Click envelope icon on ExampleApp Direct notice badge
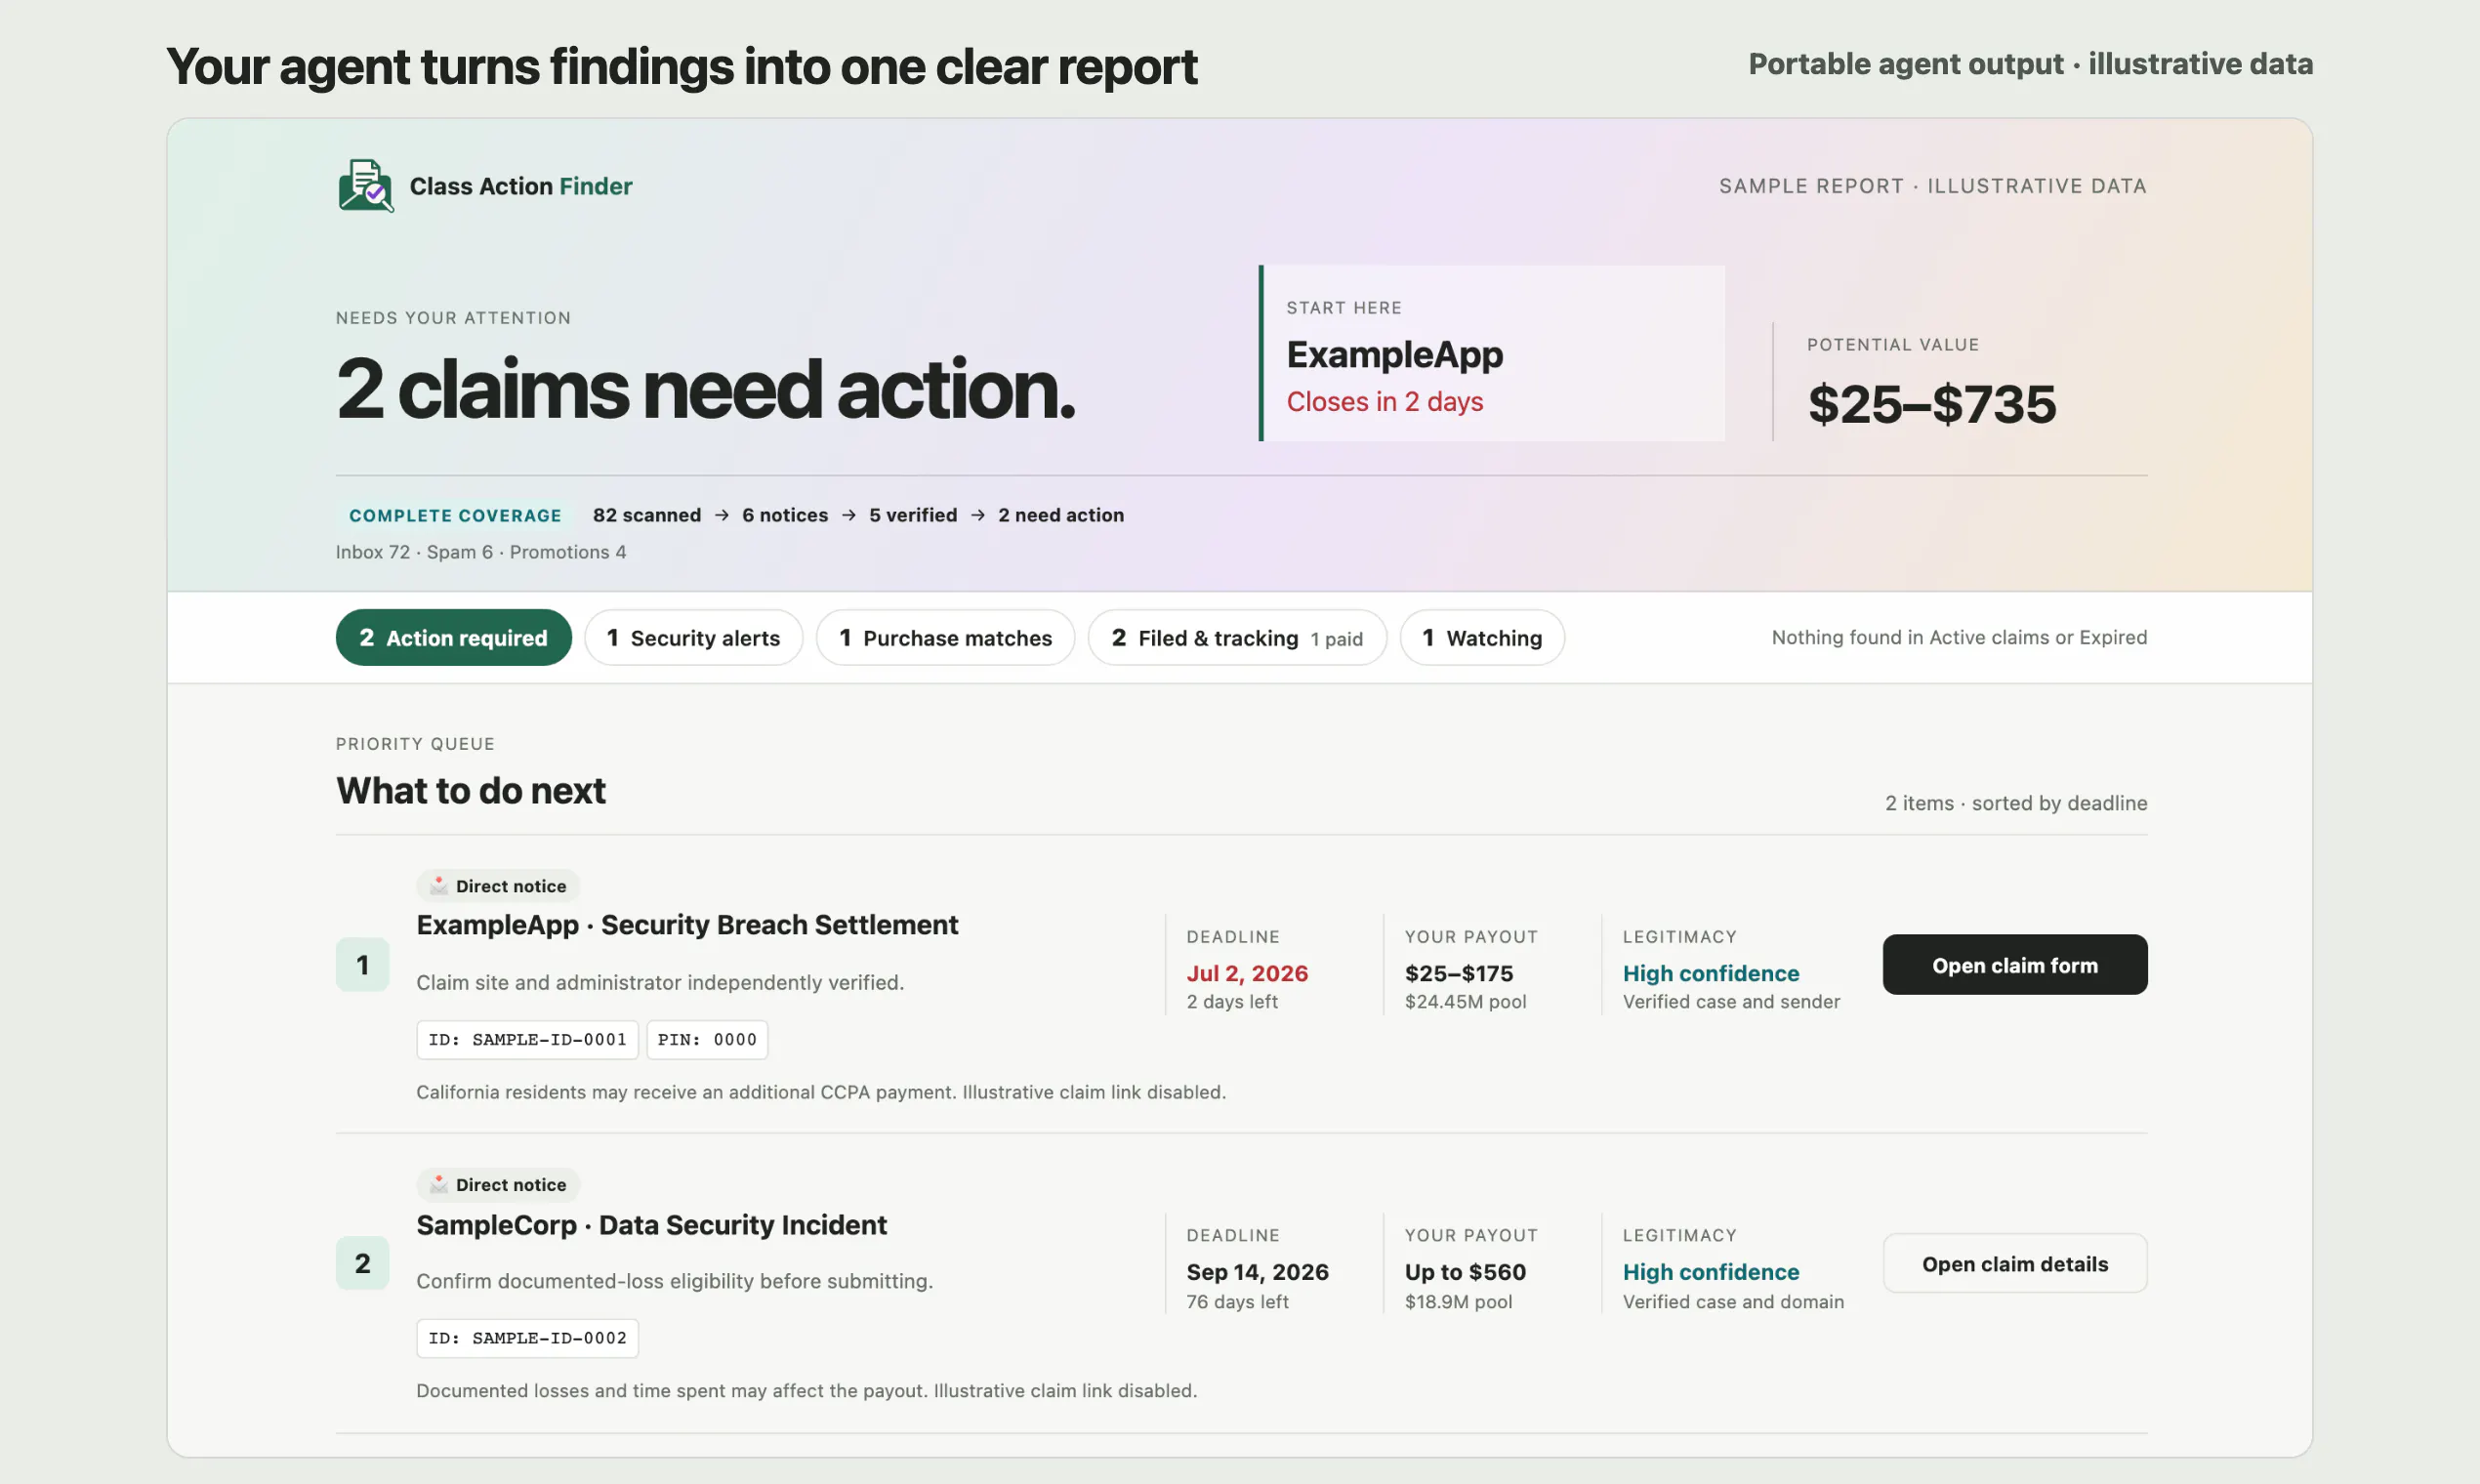The image size is (2480, 1484). point(438,885)
